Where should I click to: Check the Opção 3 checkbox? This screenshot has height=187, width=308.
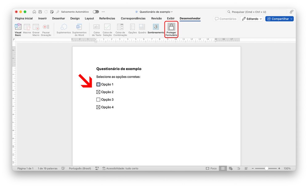point(98,100)
